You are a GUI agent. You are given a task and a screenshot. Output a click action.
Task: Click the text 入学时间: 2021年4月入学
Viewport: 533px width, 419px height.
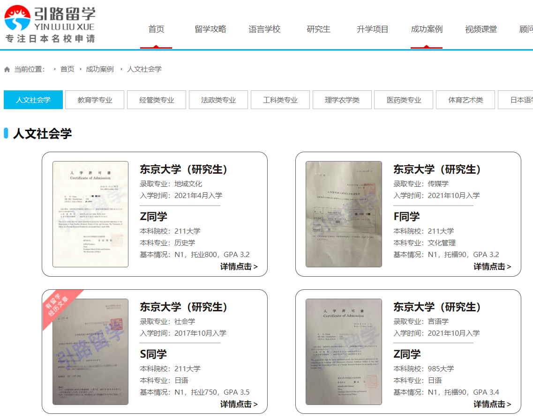point(181,196)
